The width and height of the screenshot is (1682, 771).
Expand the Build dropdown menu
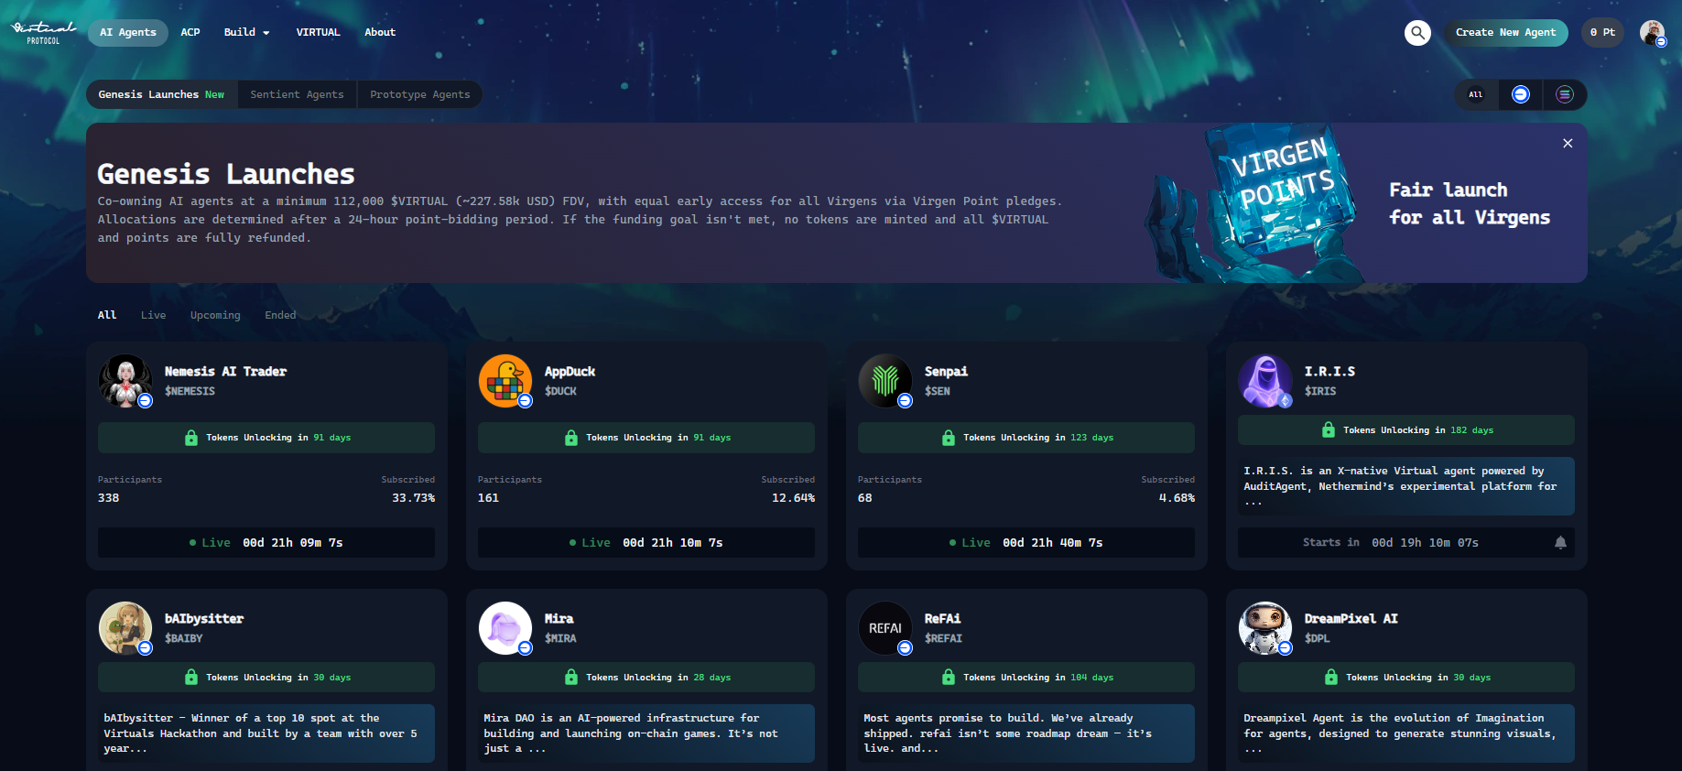click(246, 32)
